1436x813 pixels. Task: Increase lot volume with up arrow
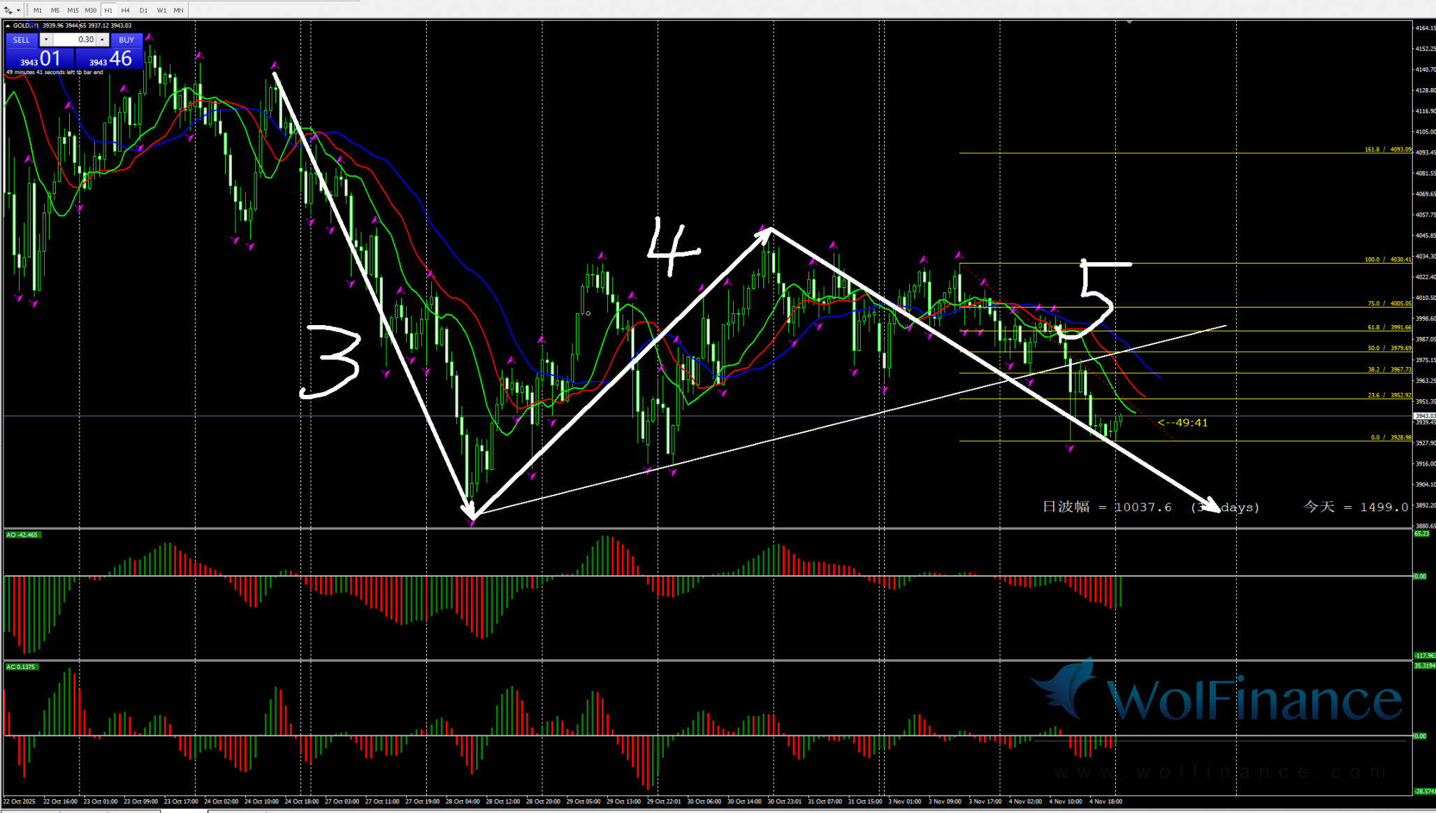[103, 40]
